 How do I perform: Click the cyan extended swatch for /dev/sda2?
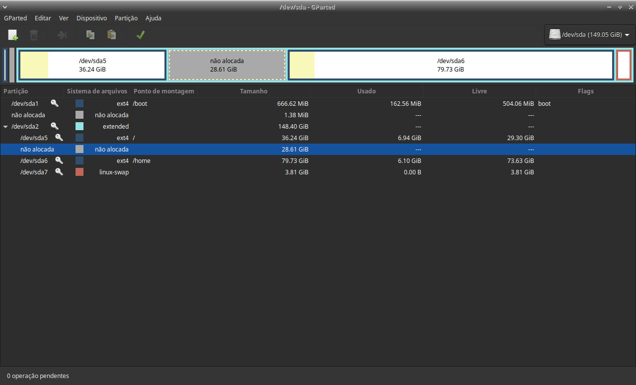pos(79,126)
